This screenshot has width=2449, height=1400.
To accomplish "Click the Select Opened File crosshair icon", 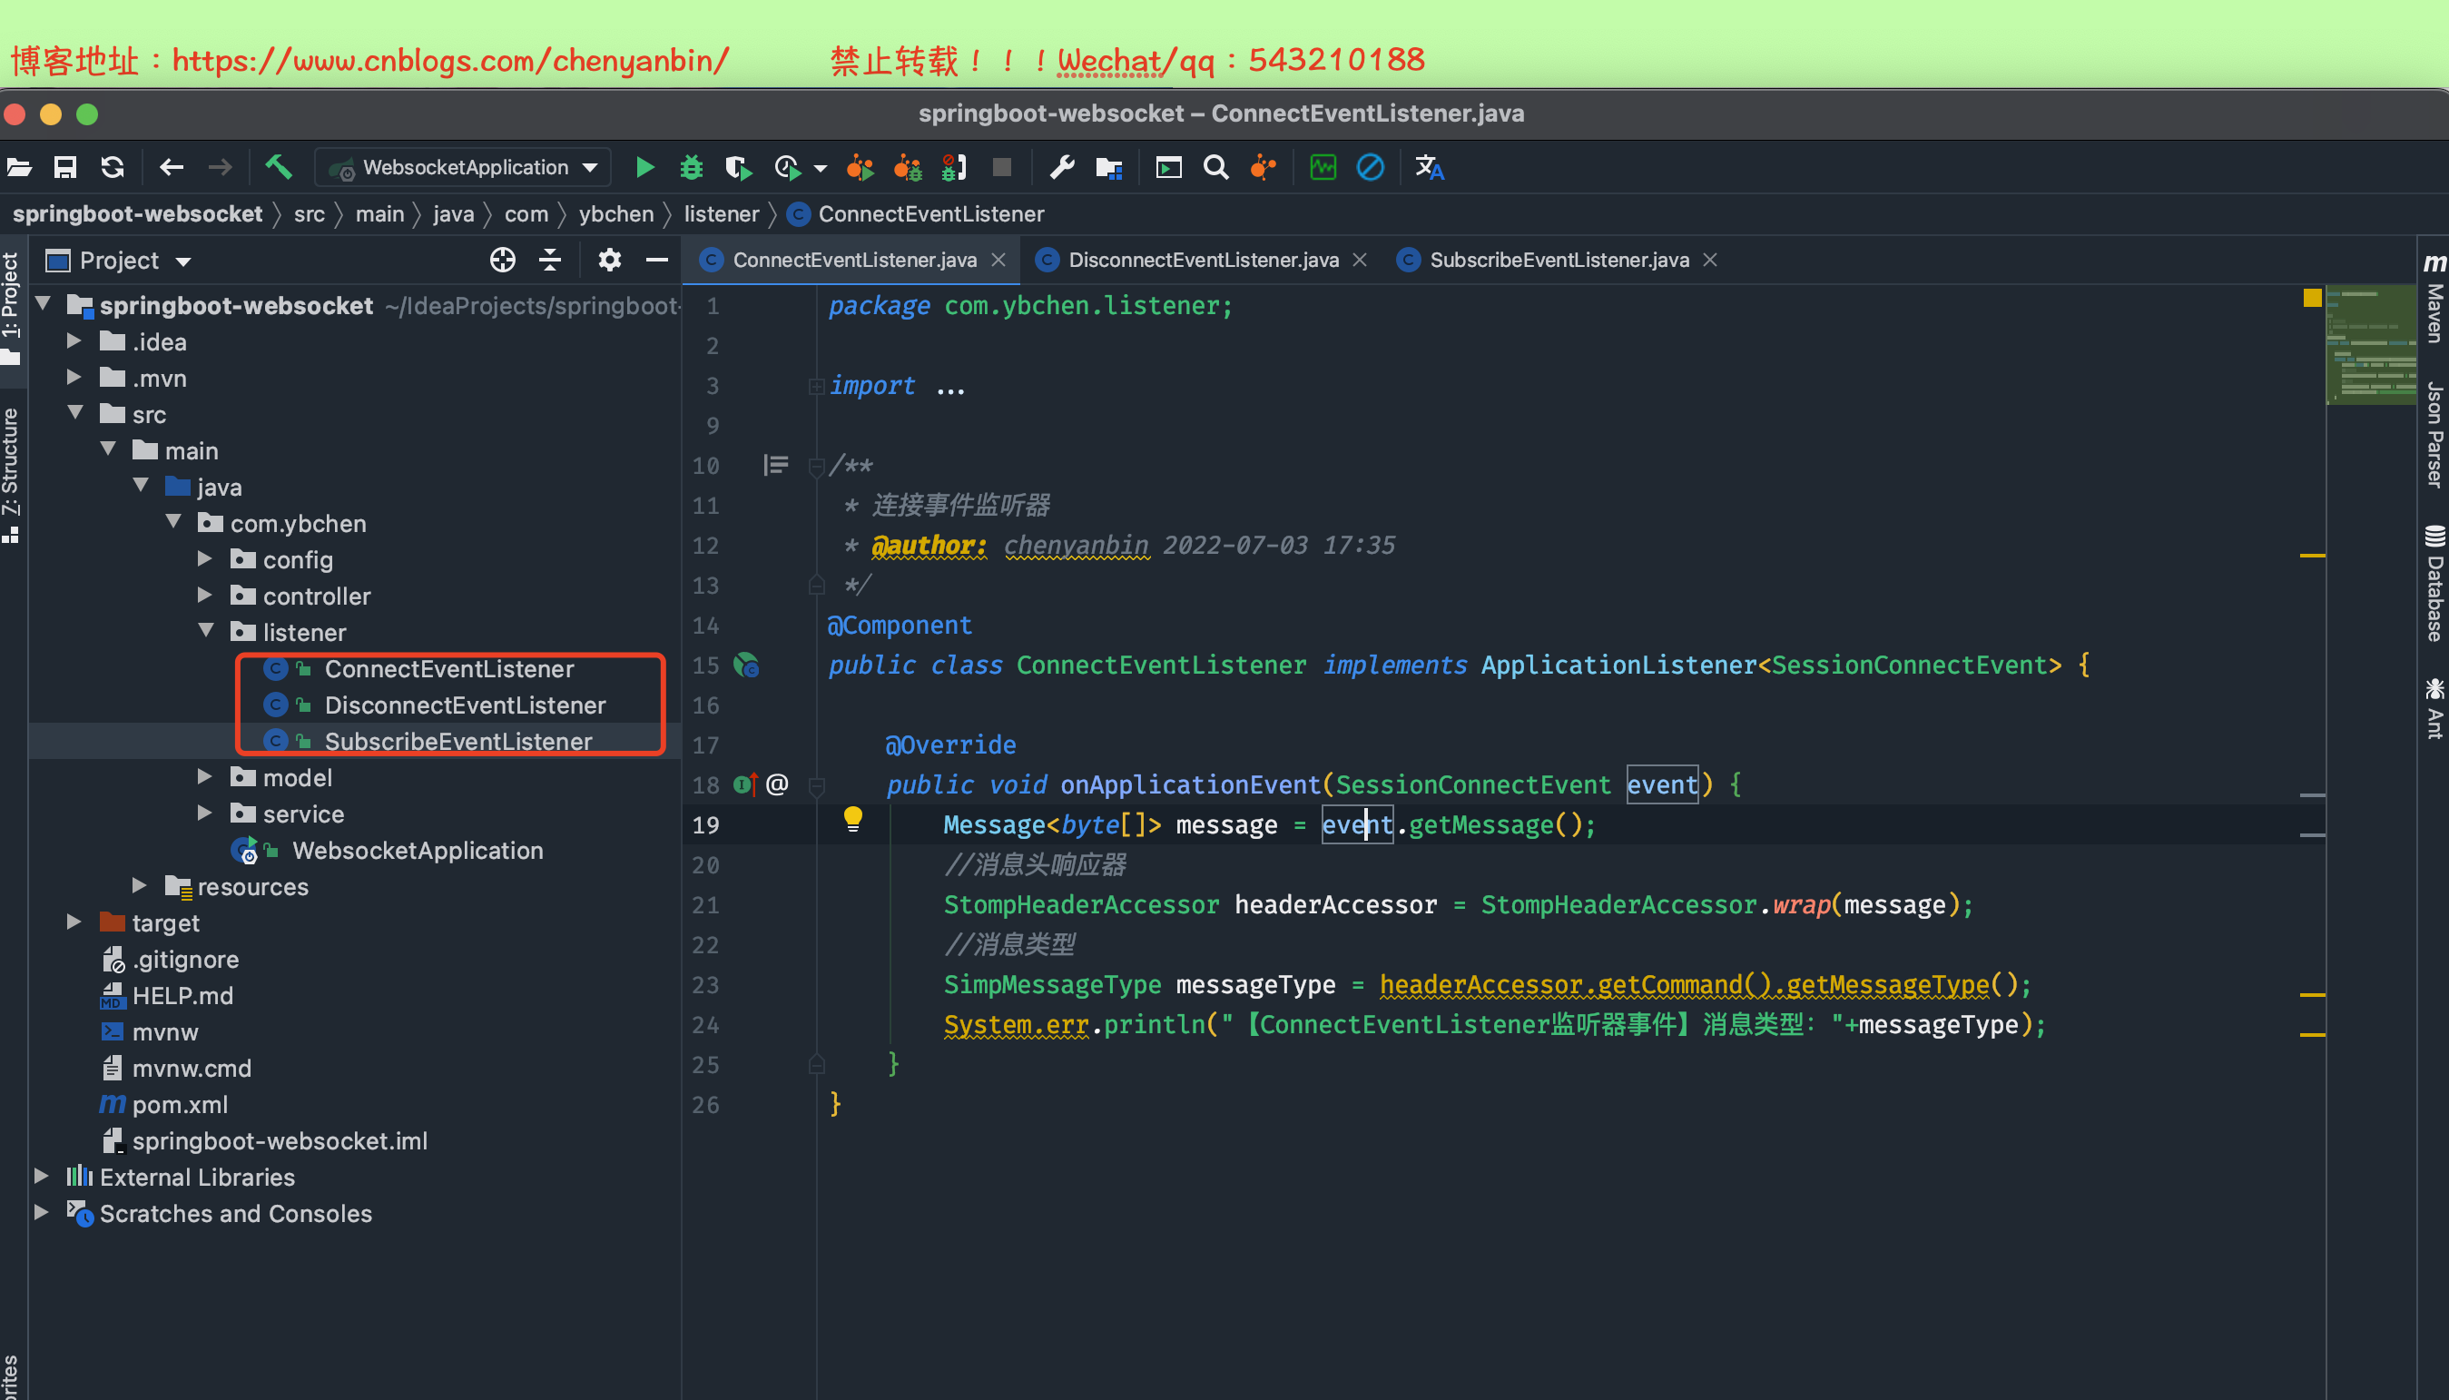I will [502, 260].
